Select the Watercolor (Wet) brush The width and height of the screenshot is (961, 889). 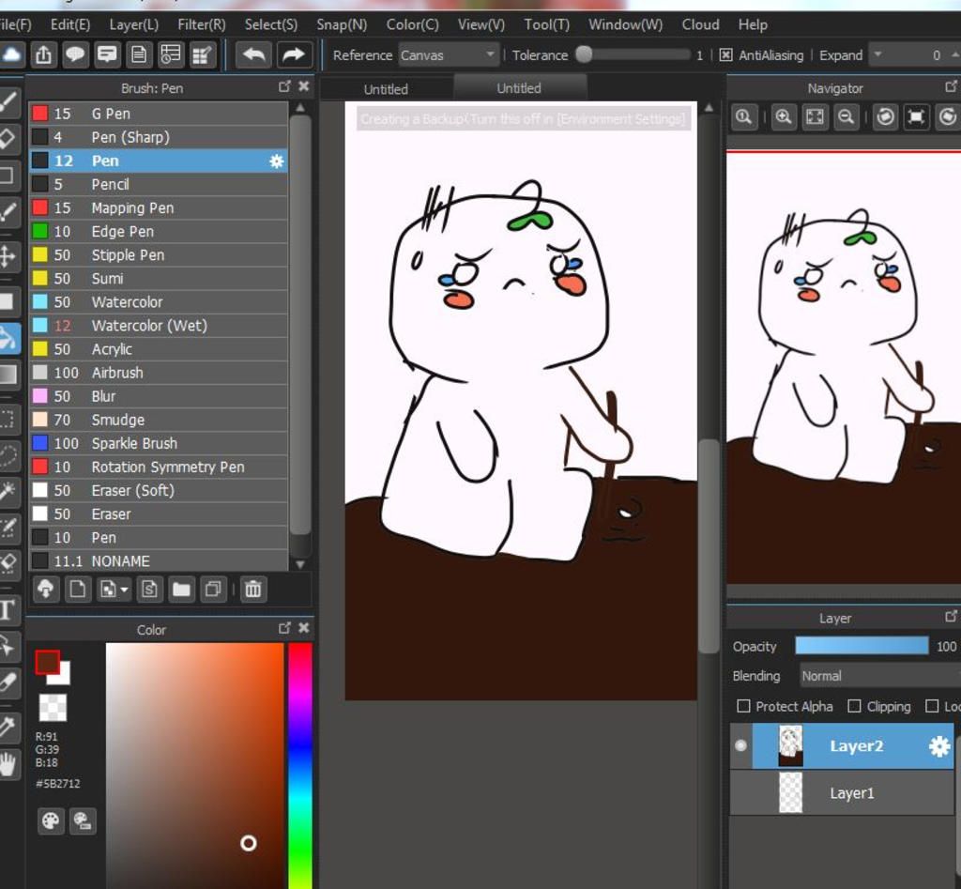pyautogui.click(x=159, y=326)
